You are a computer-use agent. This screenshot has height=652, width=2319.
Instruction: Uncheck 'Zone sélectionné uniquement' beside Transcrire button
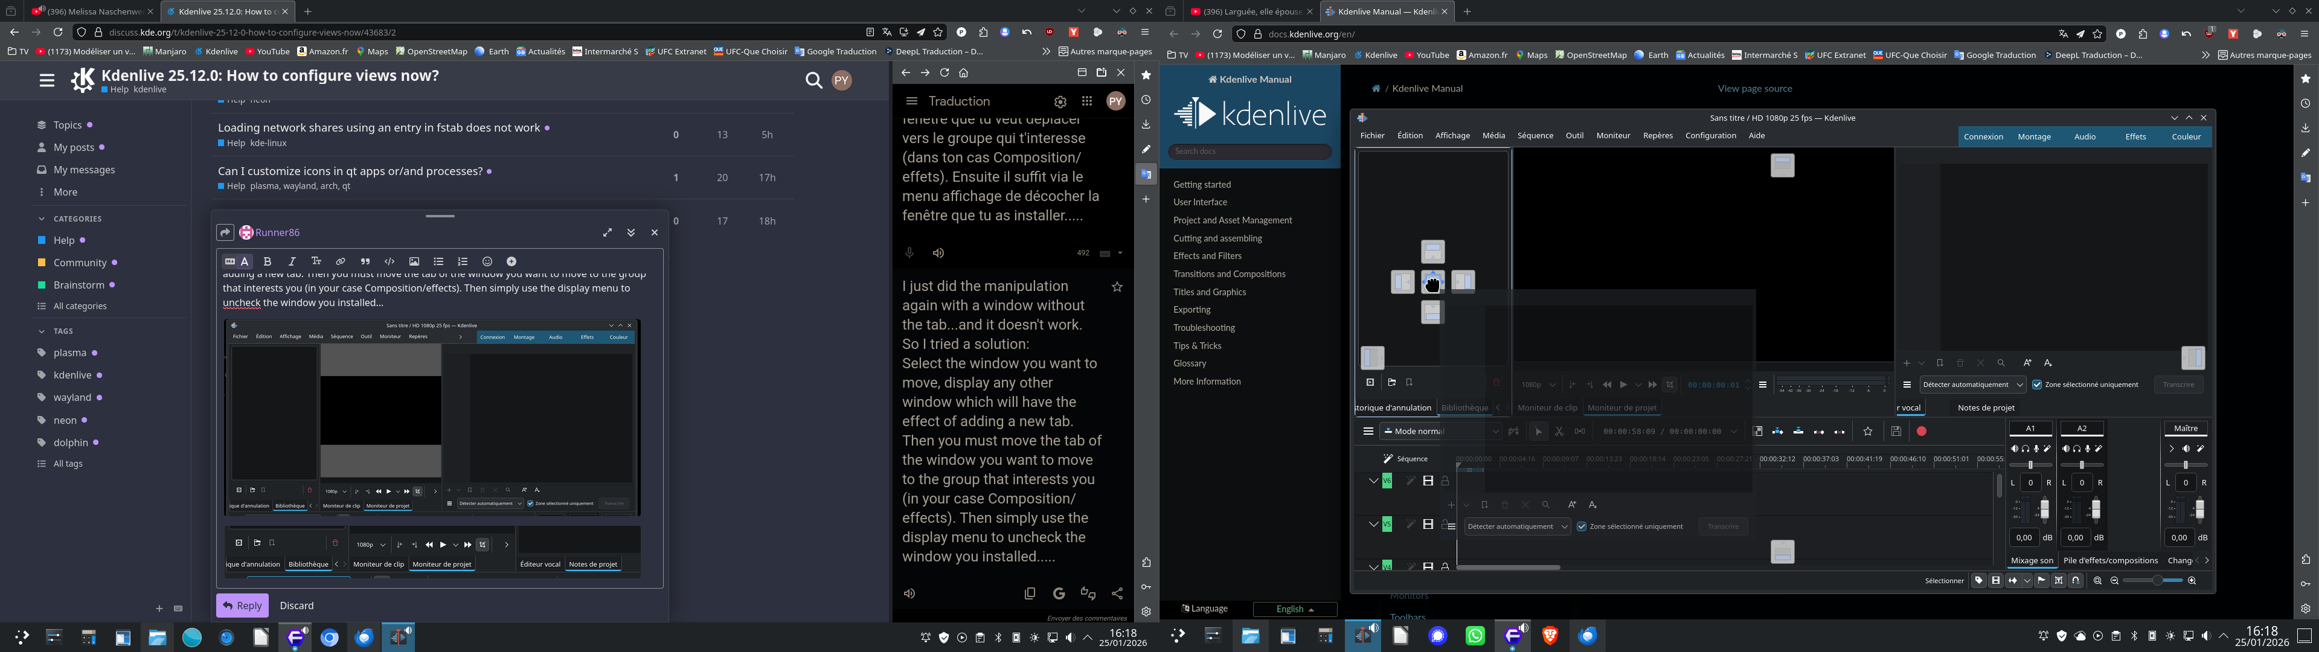[2037, 385]
